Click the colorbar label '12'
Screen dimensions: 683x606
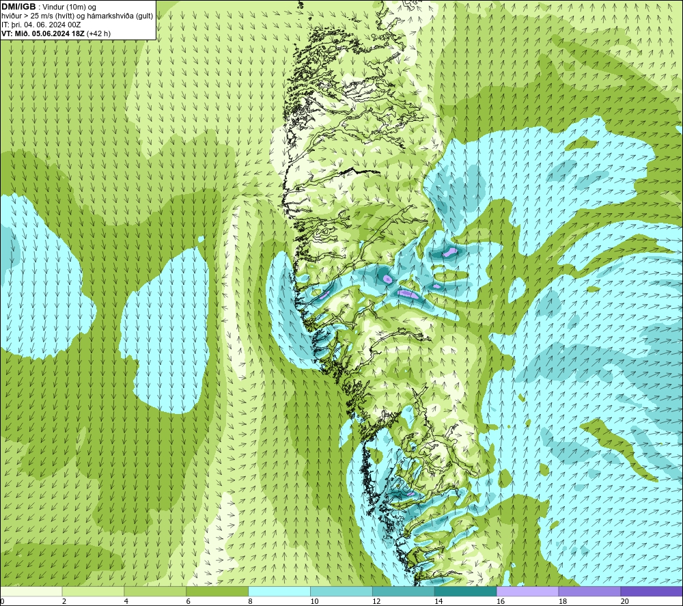click(x=376, y=601)
